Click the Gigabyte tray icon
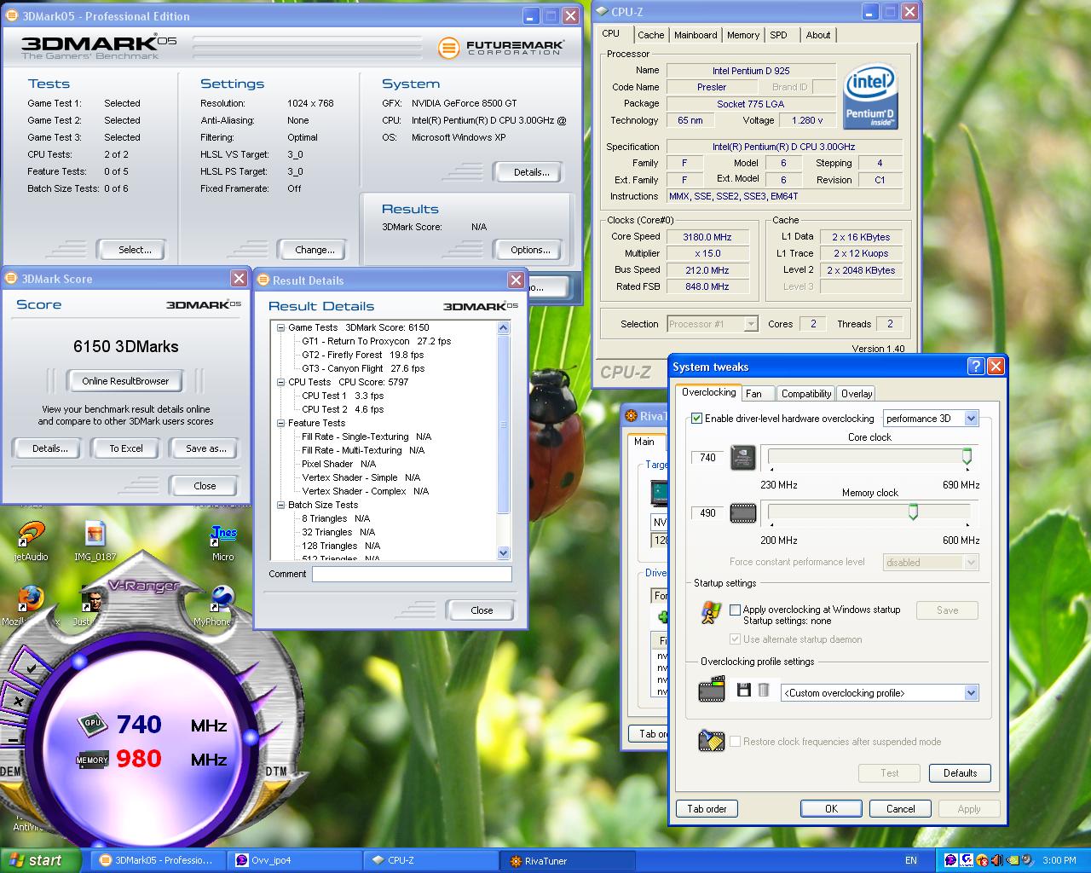The height and width of the screenshot is (873, 1091). click(x=967, y=860)
